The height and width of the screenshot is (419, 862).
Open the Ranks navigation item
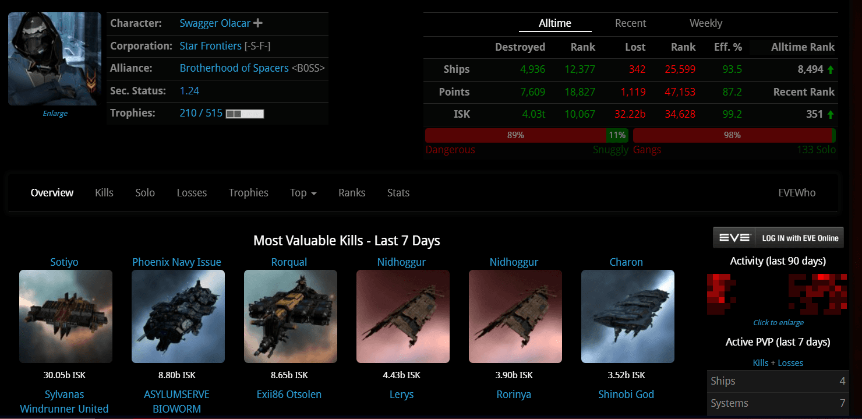[x=352, y=193]
